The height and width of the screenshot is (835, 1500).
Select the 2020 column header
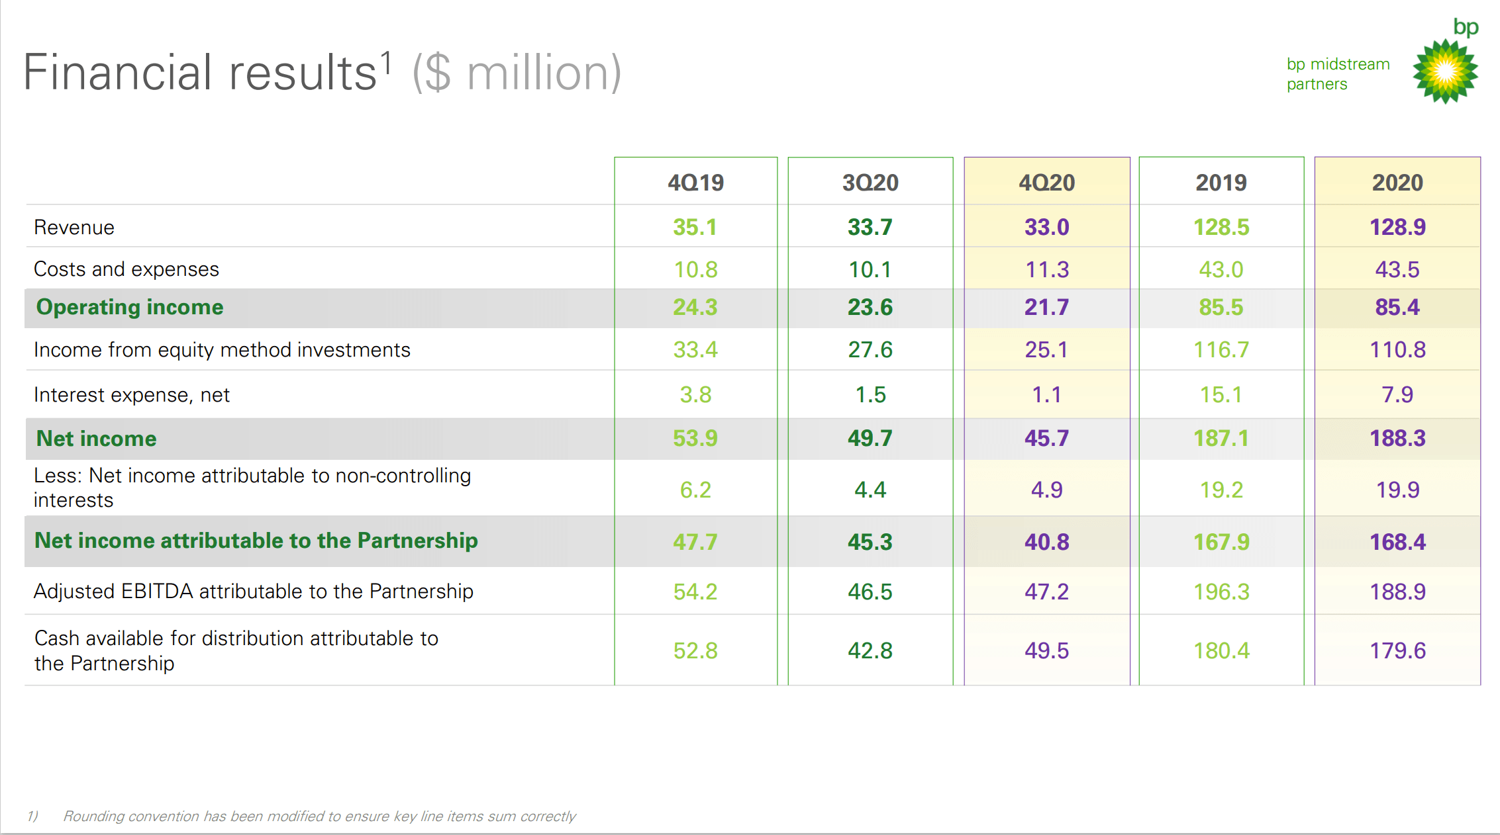pos(1397,183)
